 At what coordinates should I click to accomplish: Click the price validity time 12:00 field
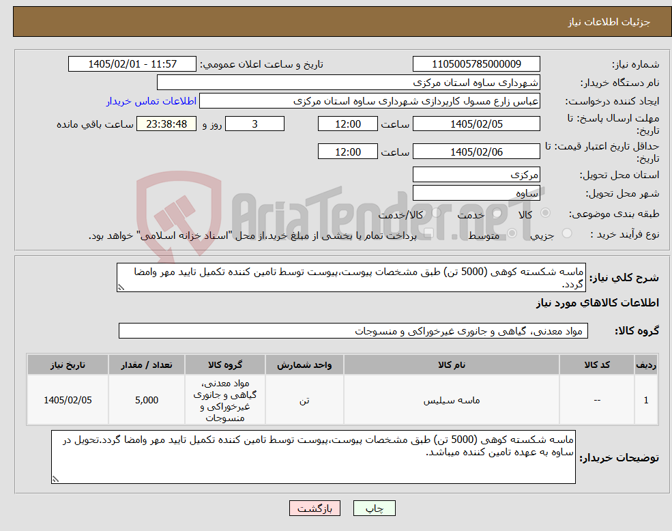347,152
